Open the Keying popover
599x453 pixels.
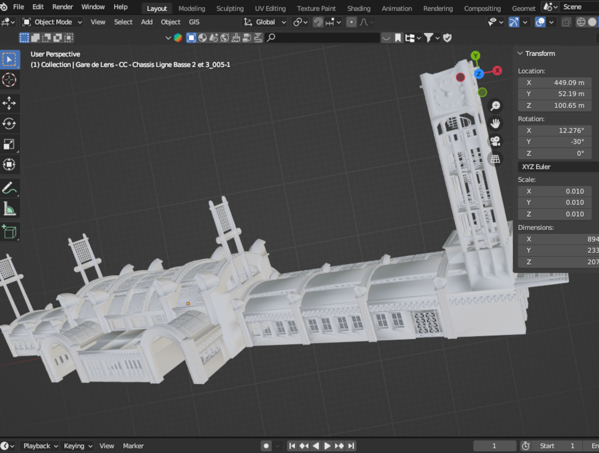coord(77,446)
